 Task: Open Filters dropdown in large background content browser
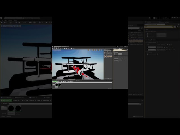coord(6,103)
